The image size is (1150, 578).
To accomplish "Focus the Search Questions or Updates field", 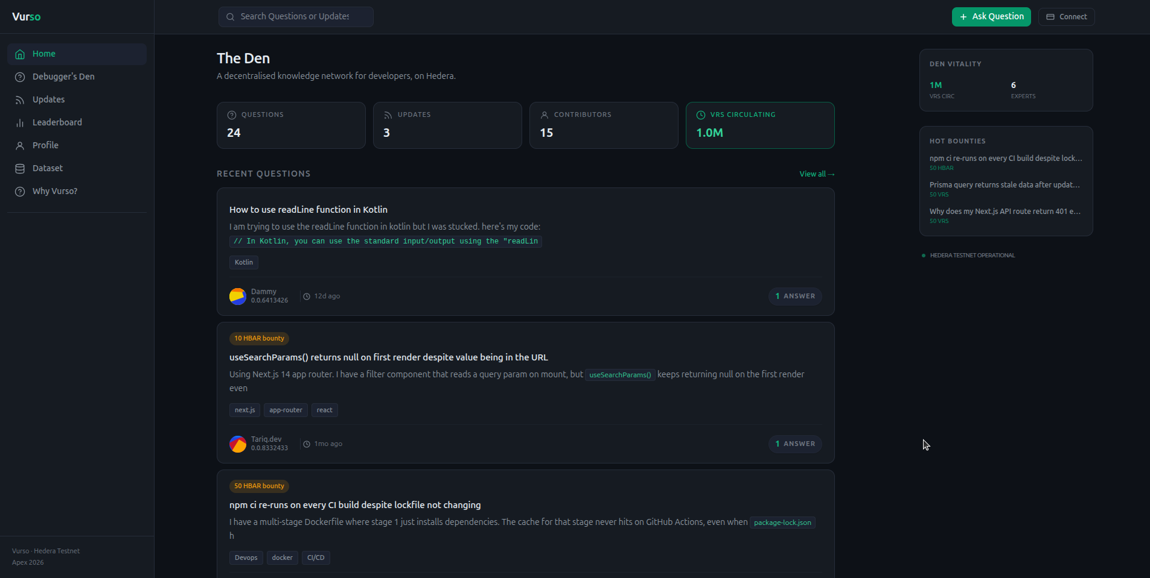I will pyautogui.click(x=295, y=17).
